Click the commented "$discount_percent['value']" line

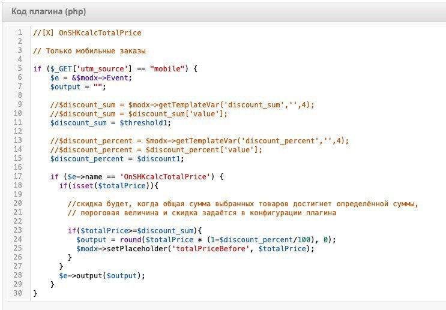click(156, 150)
